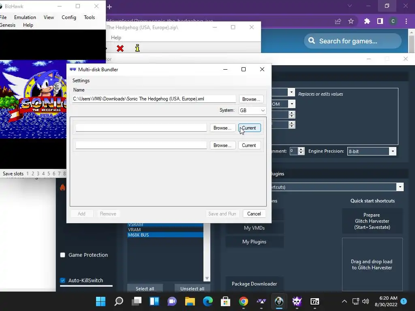
Task: Click Current in second disk row
Action: tap(249, 145)
